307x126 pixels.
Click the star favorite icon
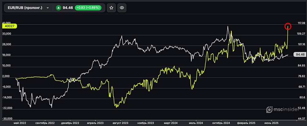(111, 8)
